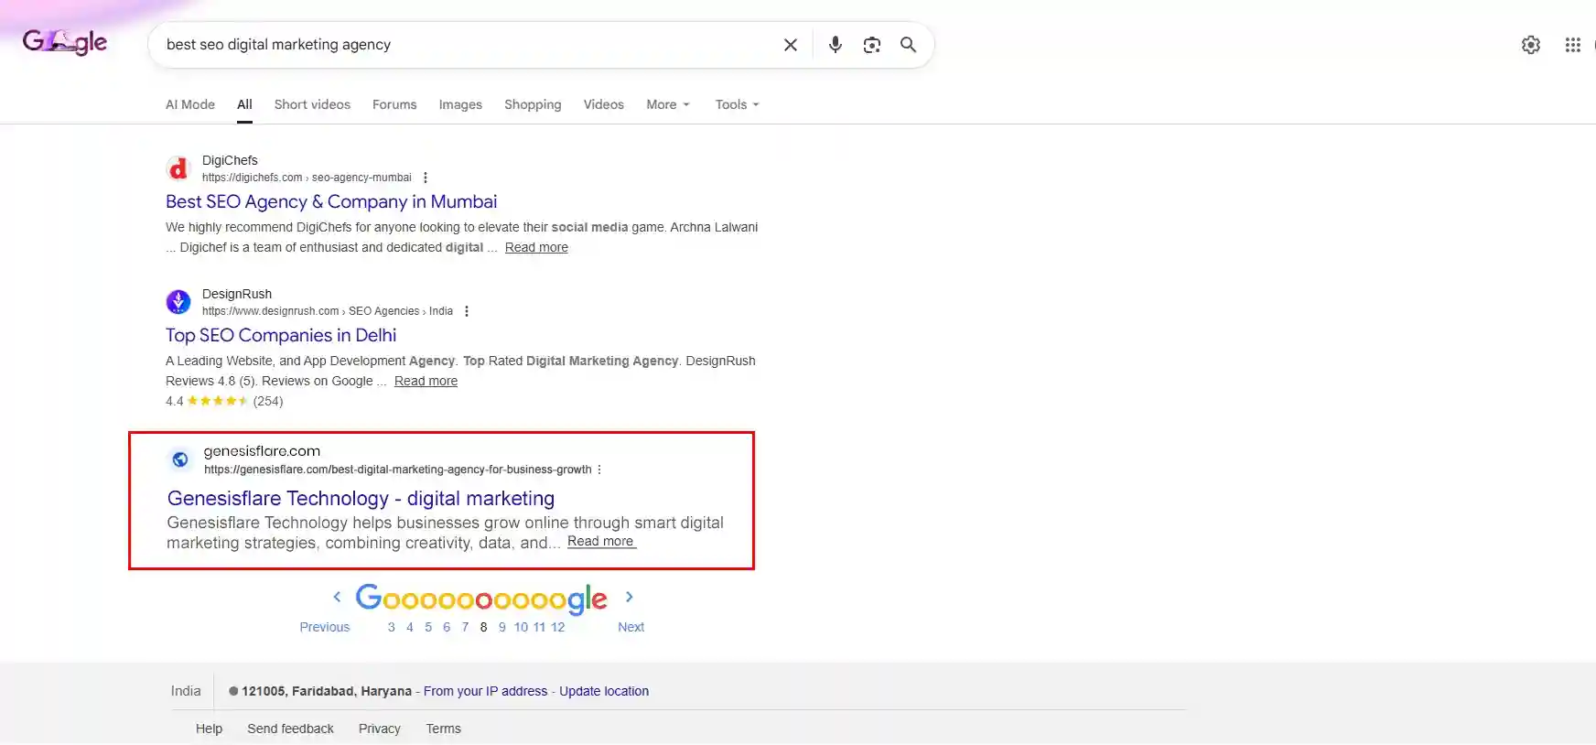
Task: Switch to AI Mode tab
Action: (x=190, y=104)
